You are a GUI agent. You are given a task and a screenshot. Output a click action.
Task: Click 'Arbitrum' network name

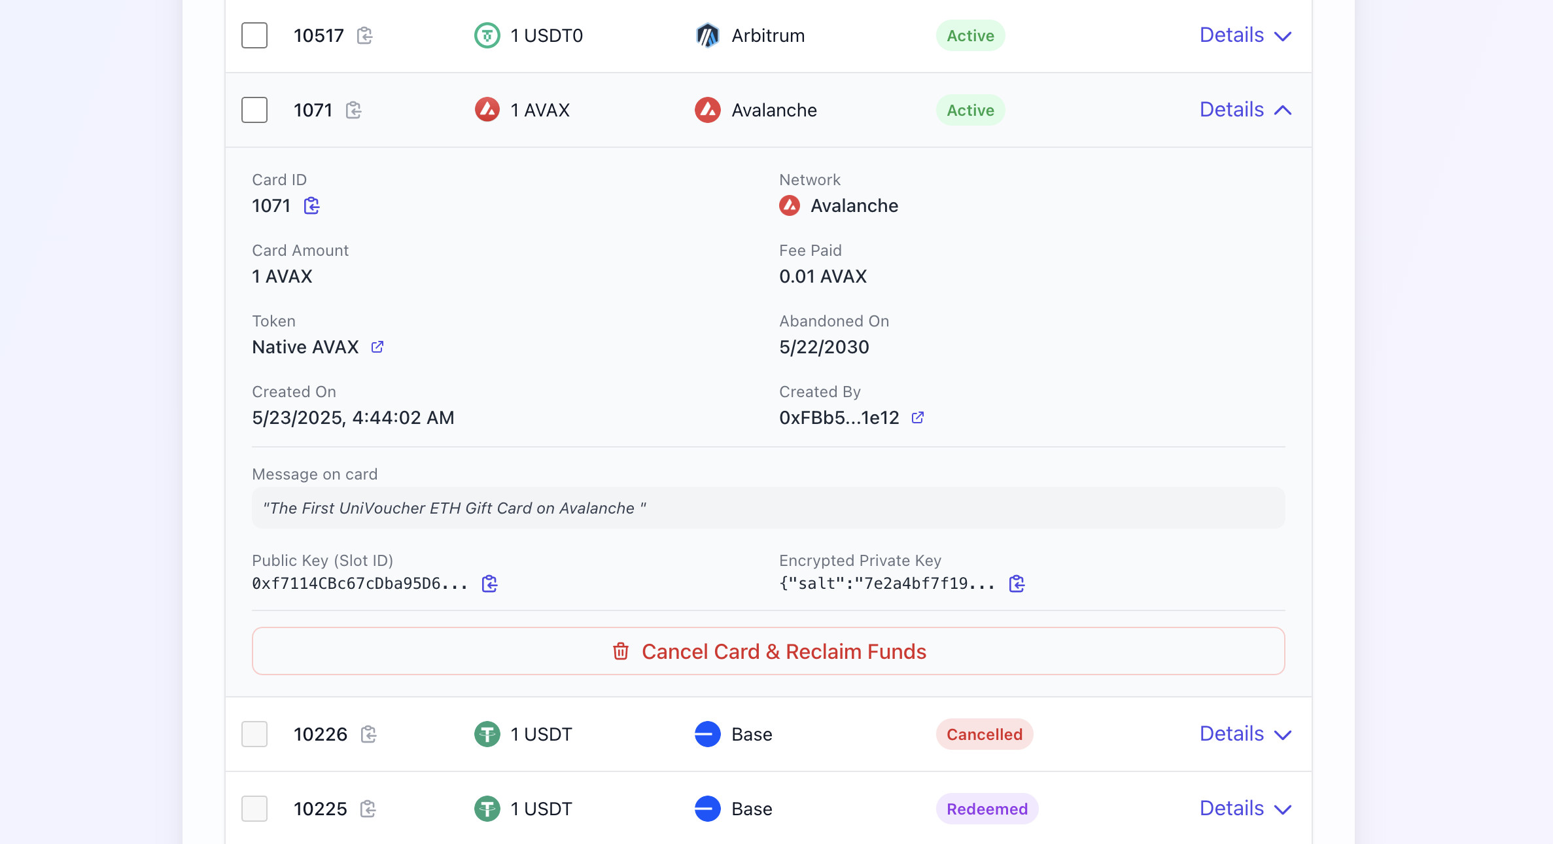pos(768,35)
